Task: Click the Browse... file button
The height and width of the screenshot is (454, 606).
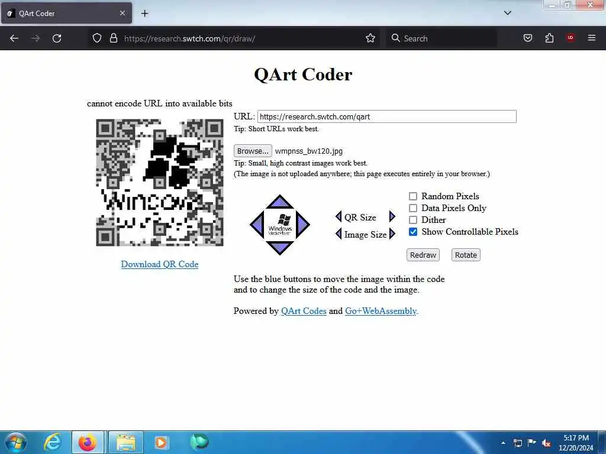Action: pos(253,151)
